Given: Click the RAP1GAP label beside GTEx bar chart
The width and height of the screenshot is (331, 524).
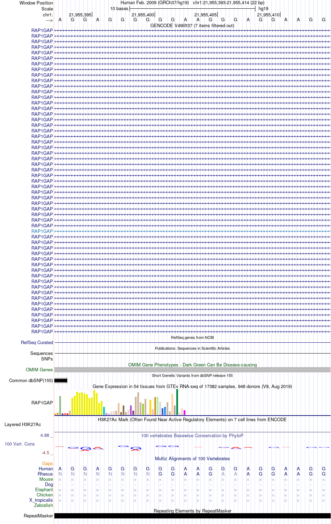Looking at the screenshot, I should tap(42, 403).
